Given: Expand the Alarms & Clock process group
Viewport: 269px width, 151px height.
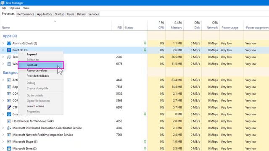Looking at the screenshot, I should [3, 43].
